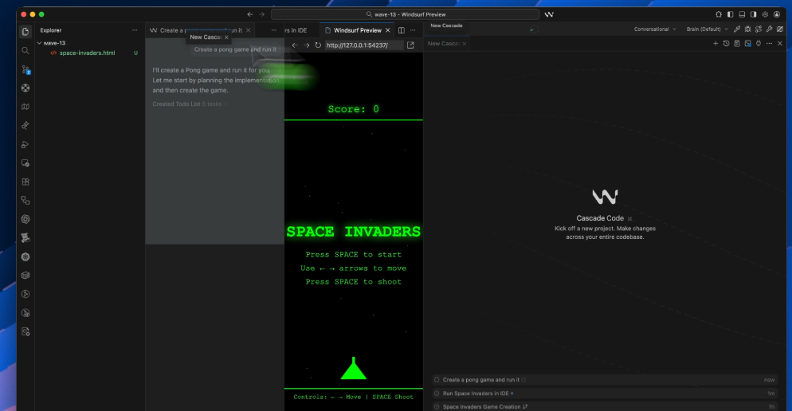
Task: Open the Extensions grid icon
Action: coord(25,182)
